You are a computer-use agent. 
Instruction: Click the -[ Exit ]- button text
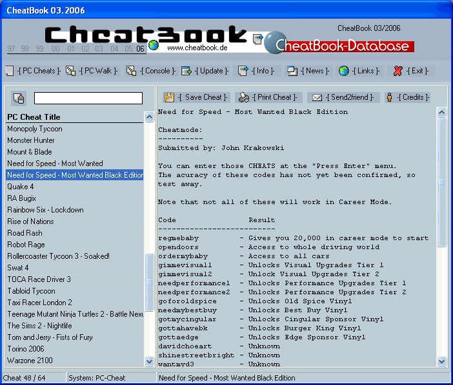click(417, 71)
